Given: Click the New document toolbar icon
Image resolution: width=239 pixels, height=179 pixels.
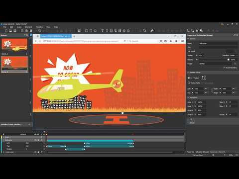Looking at the screenshot, I should tap(6, 31).
